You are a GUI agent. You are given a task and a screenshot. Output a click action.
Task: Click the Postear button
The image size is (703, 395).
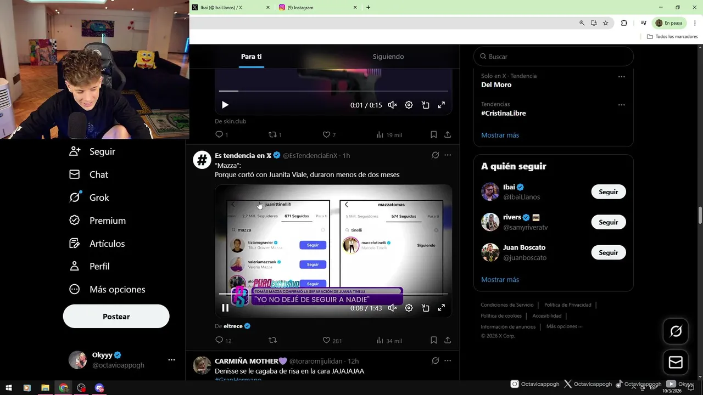pyautogui.click(x=116, y=317)
